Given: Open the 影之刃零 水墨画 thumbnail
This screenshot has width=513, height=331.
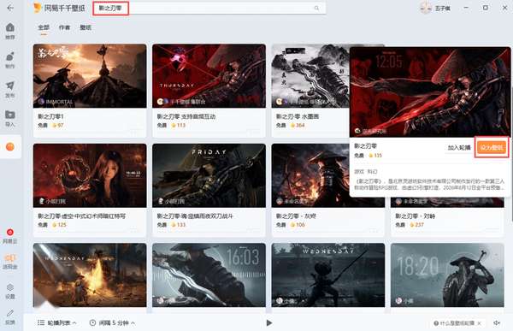Looking at the screenshot, I should 310,76.
